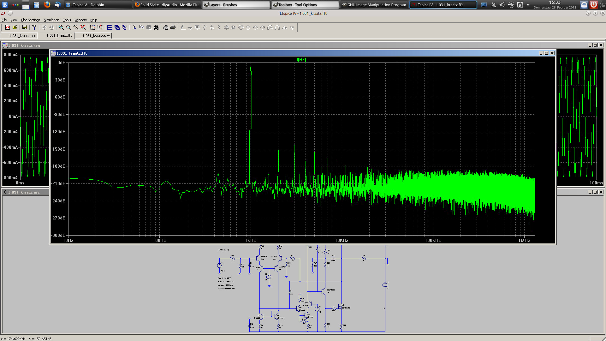Click the Autorange axes icon
Viewport: 606px width, 341px height.
[100, 27]
